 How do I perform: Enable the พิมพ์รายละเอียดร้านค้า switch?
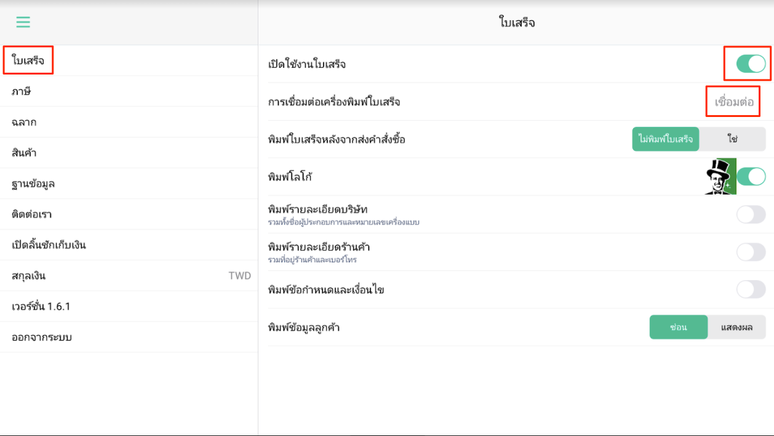[x=751, y=252]
